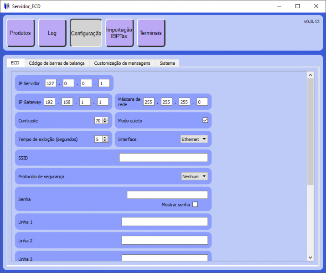Image resolution: width=326 pixels, height=273 pixels.
Task: Increase Tempo de exibição seconds
Action: (x=105, y=138)
